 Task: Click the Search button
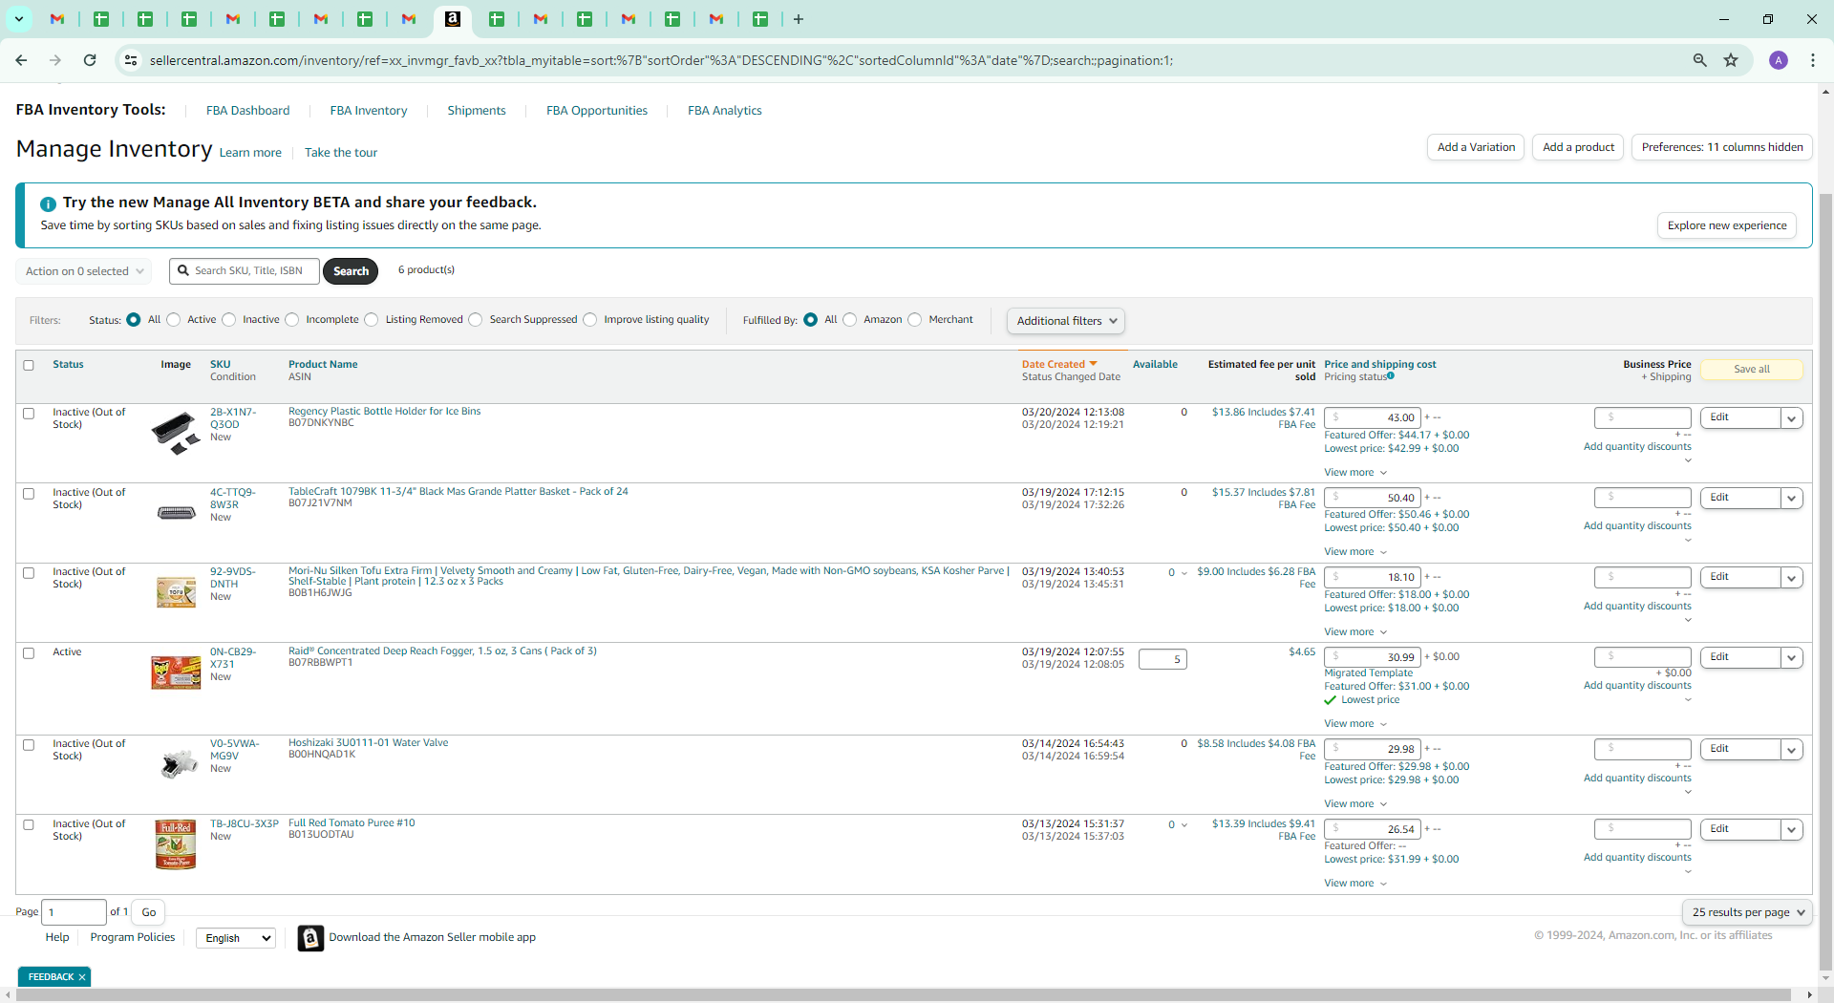click(x=351, y=271)
